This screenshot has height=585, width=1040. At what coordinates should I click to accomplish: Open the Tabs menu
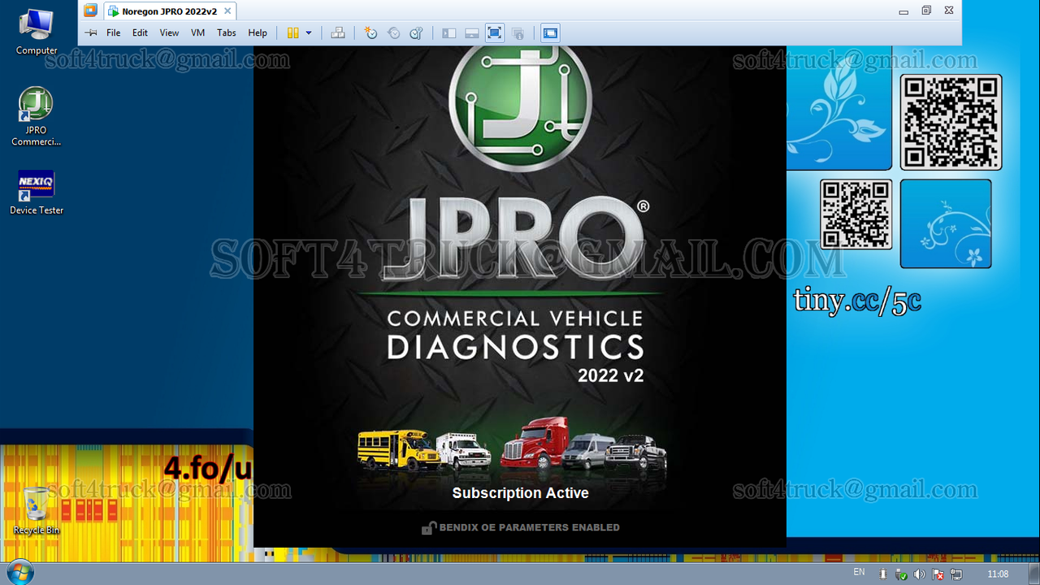pos(226,32)
